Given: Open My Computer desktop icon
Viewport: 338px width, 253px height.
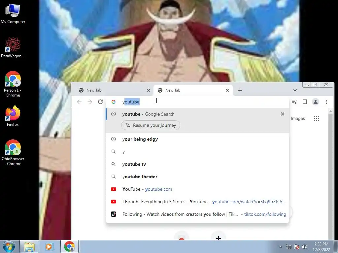Looking at the screenshot, I should coord(13,14).
